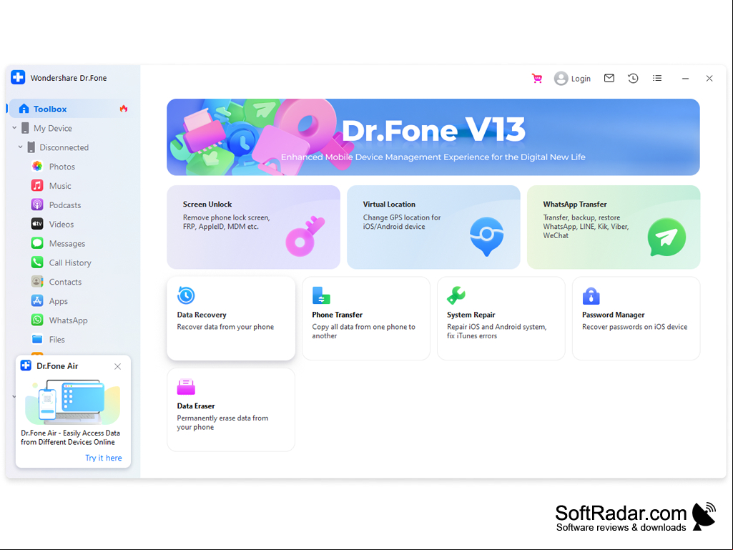Click the Wondershare Dr.Fone logo icon

[x=18, y=78]
